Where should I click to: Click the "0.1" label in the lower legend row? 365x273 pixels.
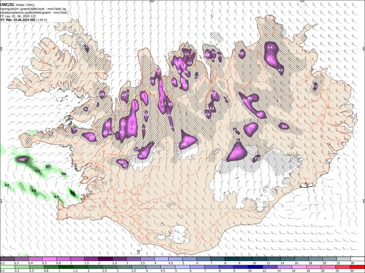2,271
